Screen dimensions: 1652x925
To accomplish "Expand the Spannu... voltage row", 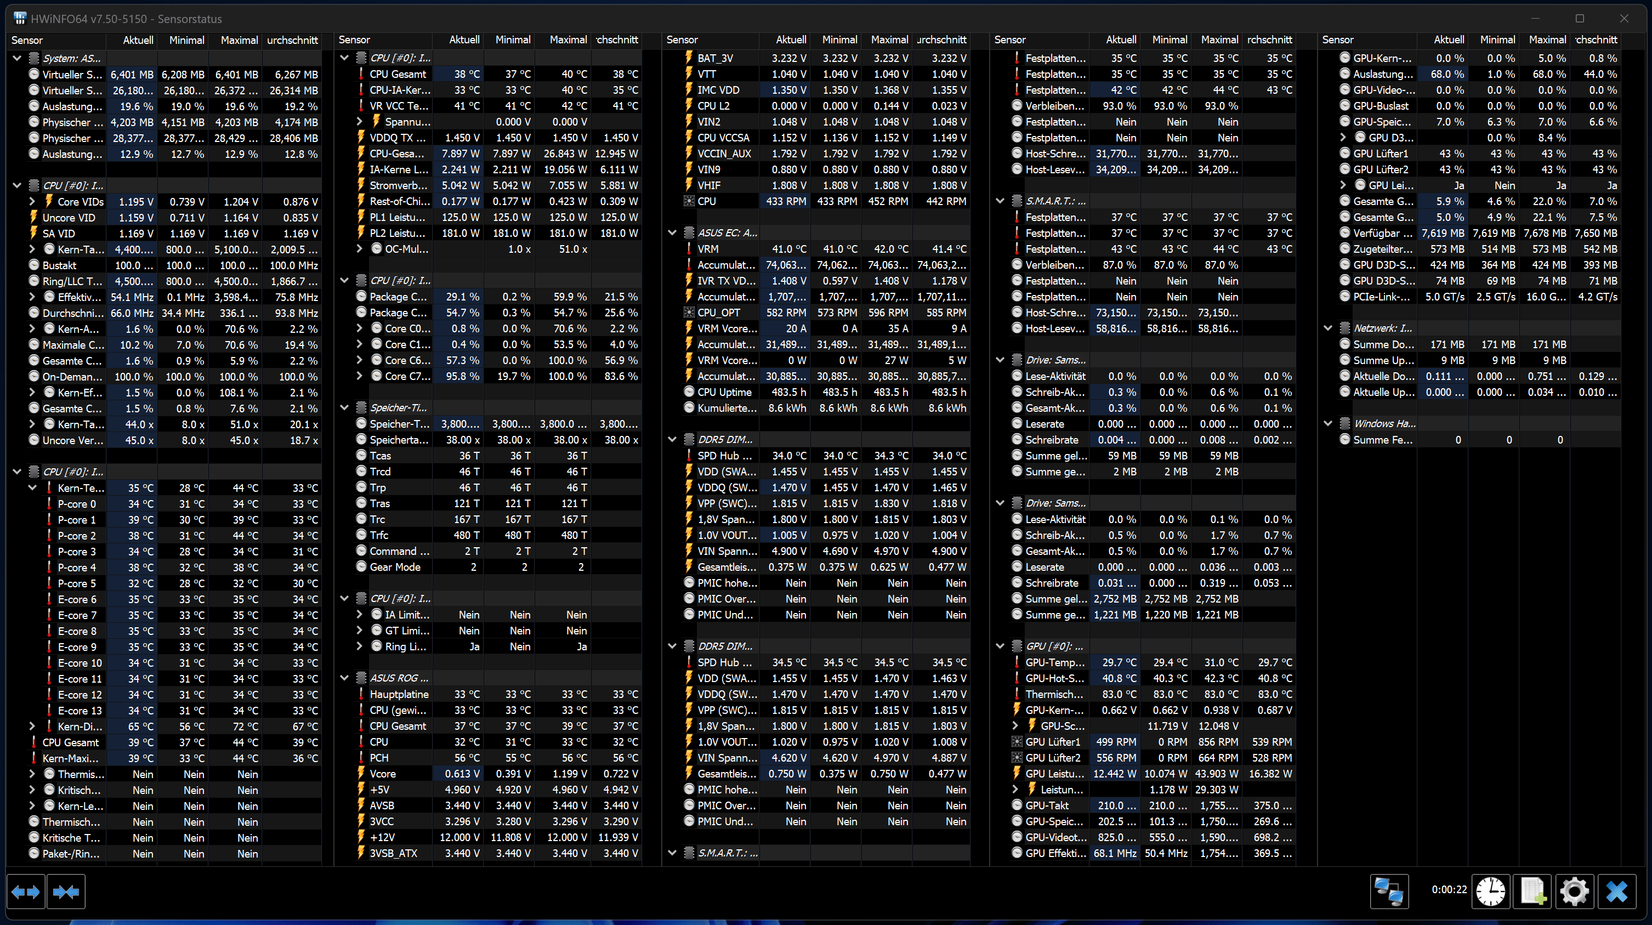I will (x=360, y=121).
